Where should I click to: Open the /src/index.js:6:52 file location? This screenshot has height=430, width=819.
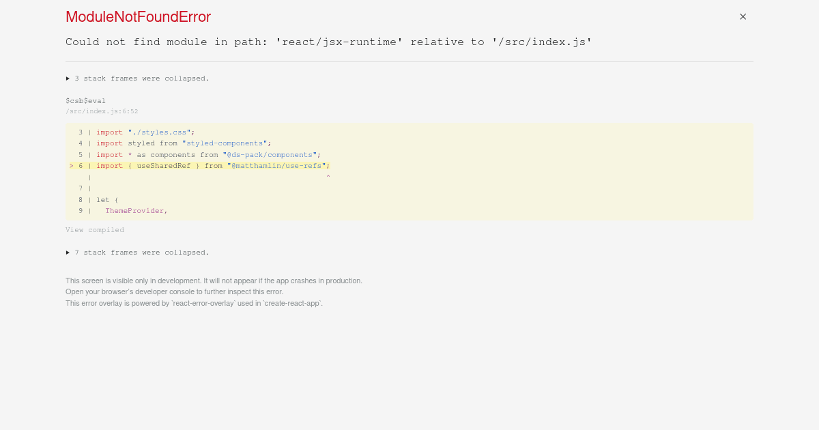coord(102,111)
